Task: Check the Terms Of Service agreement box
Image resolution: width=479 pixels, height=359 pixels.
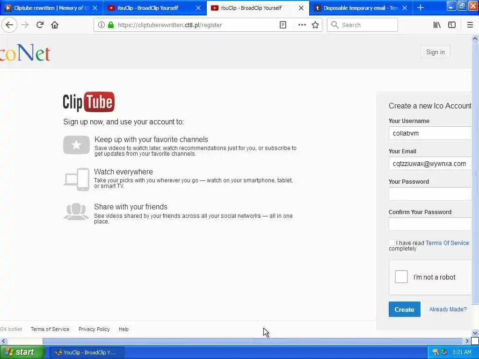Action: [x=392, y=243]
